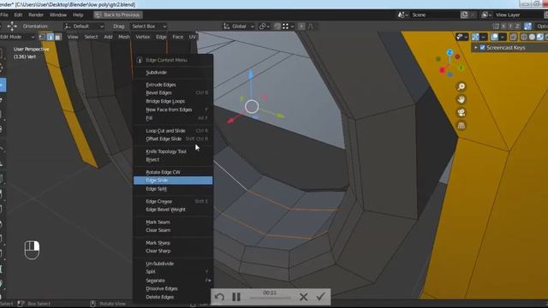
Task: Open the snapping options dropdown
Action: coord(289,27)
